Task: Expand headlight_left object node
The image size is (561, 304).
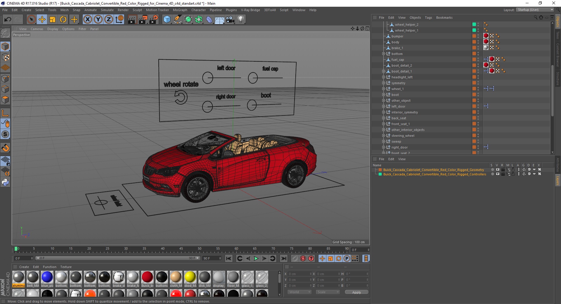Action: [x=384, y=77]
